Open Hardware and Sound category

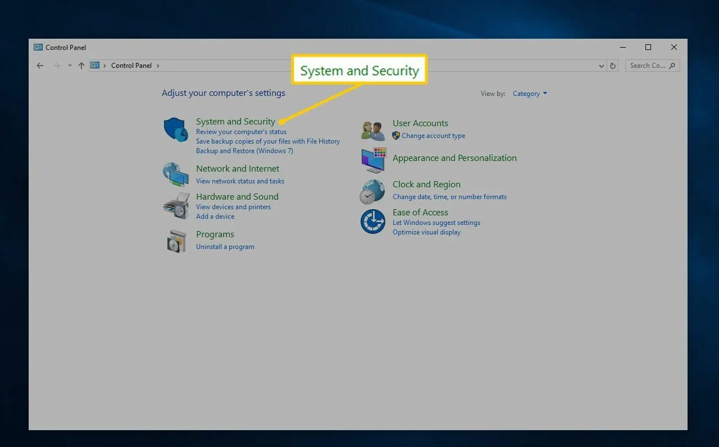237,197
